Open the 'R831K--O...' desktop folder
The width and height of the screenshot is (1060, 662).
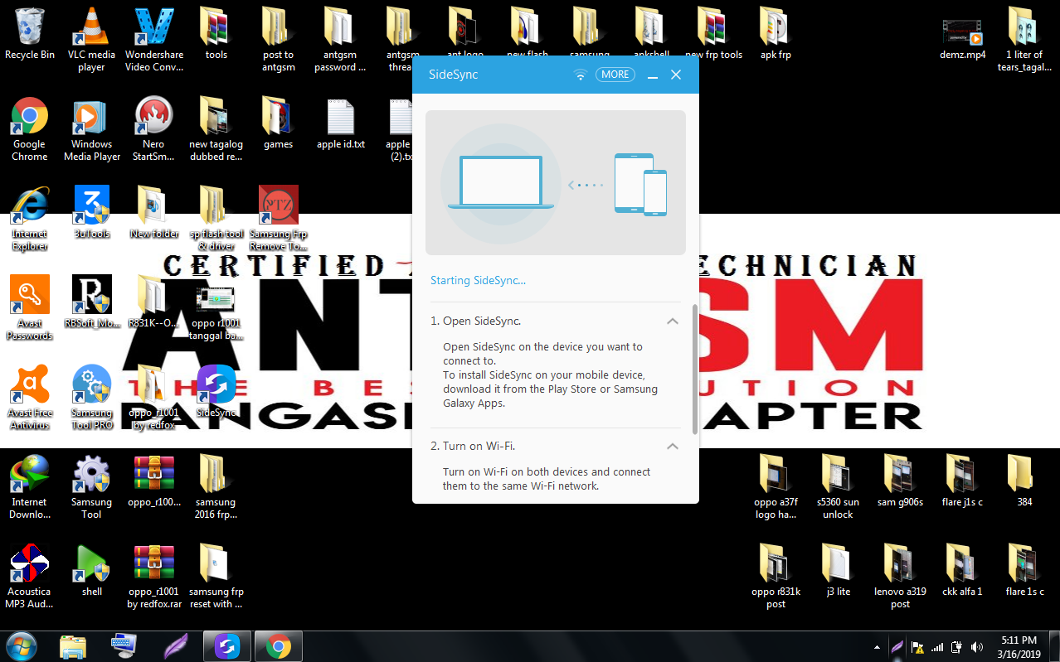[154, 302]
